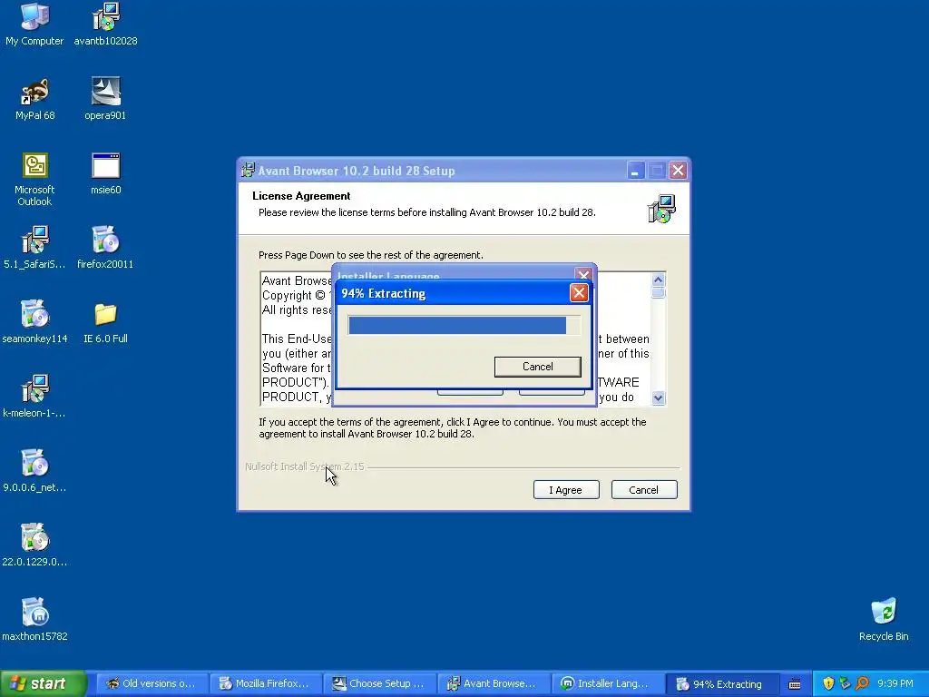This screenshot has width=929, height=697.
Task: Click the green tray icon beside shield
Action: pyautogui.click(x=845, y=683)
